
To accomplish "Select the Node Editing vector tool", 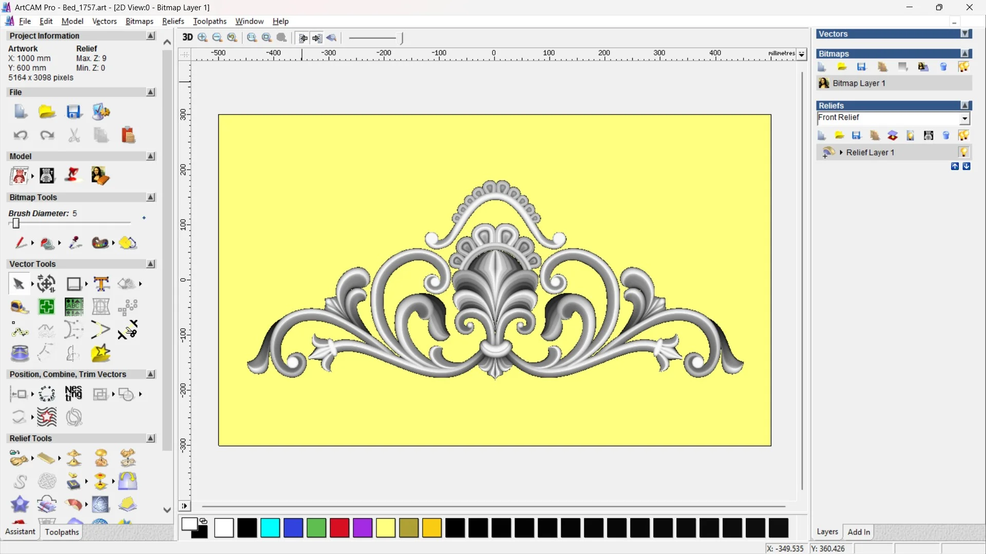I will pos(20,330).
